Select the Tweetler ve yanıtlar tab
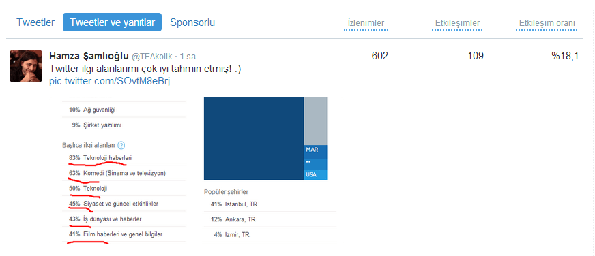Image resolution: width=595 pixels, height=256 pixels. click(113, 22)
